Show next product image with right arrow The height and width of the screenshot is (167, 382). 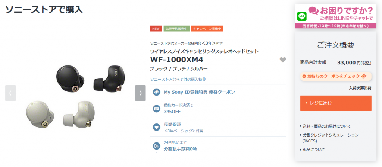[140, 93]
